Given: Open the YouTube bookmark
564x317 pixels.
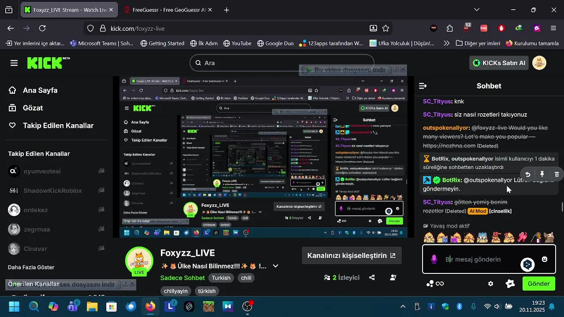Looking at the screenshot, I should 237,43.
